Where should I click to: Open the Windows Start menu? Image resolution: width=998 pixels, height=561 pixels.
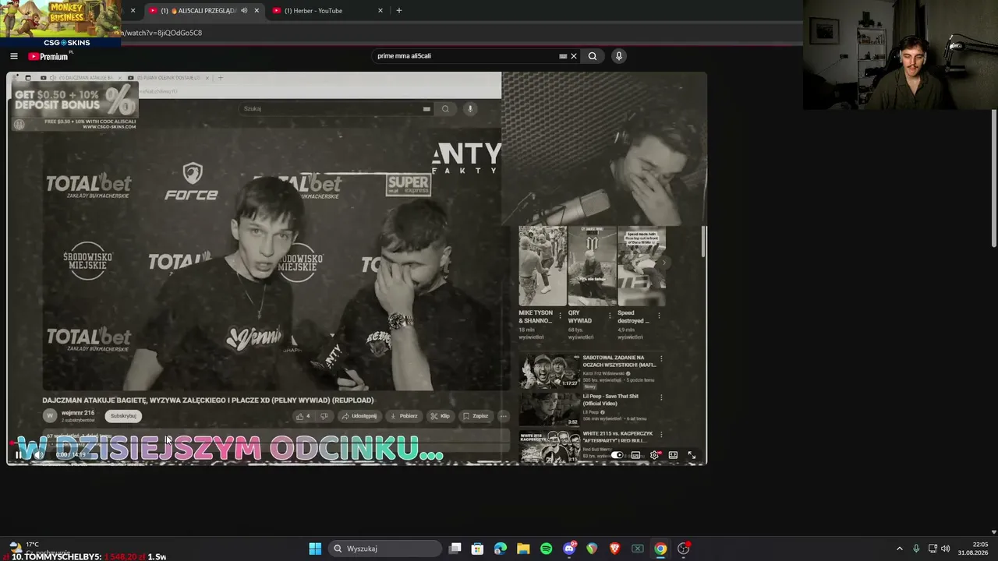315,549
